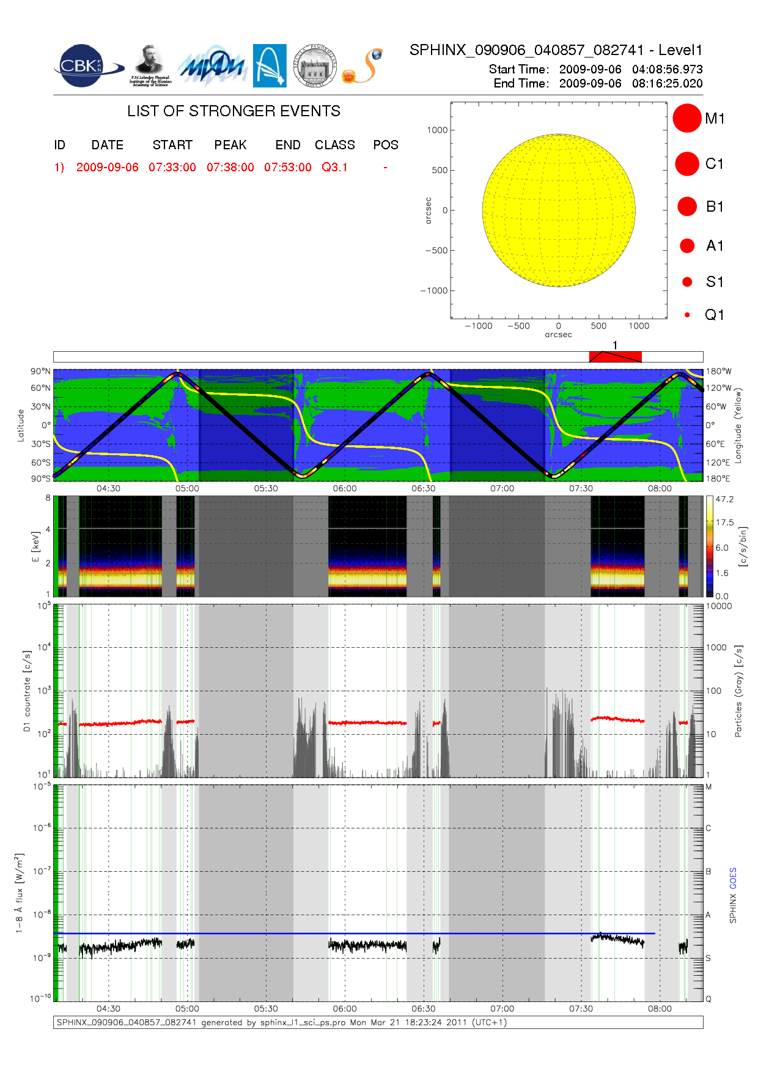
Task: Click the round observatory building seal
Action: pyautogui.click(x=315, y=65)
